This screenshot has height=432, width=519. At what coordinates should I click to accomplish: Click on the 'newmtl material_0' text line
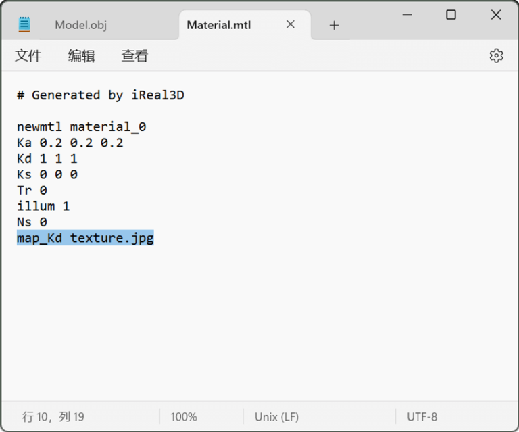pyautogui.click(x=81, y=127)
